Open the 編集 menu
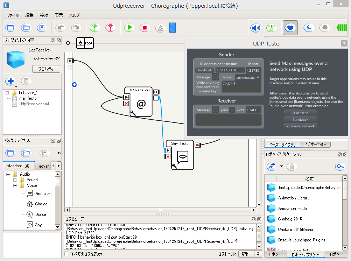This screenshot has height=261, width=351. [29, 15]
